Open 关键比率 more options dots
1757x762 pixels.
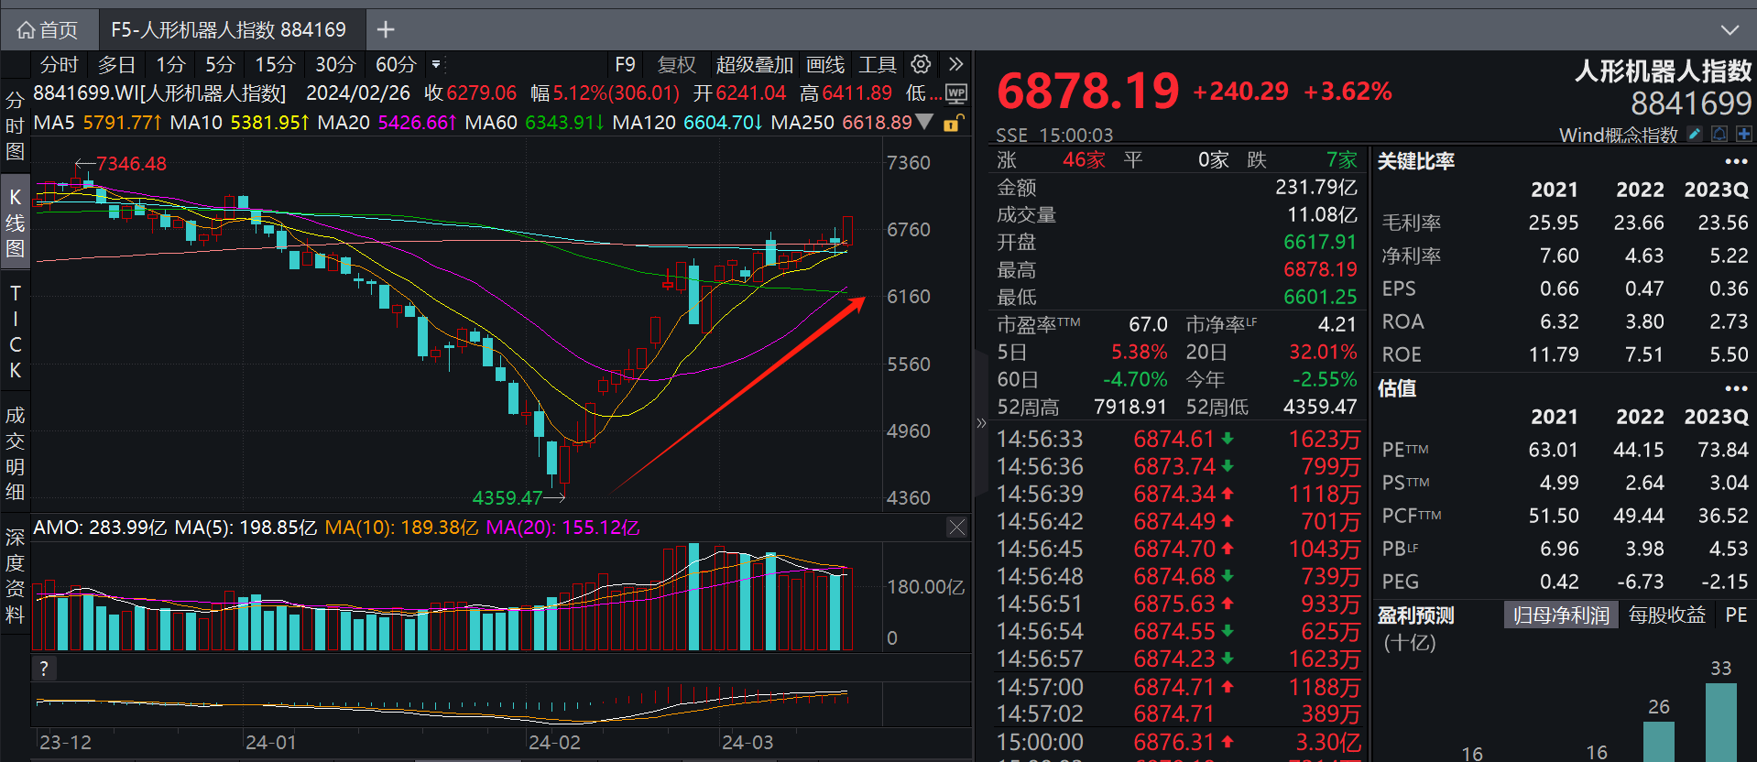(1736, 161)
